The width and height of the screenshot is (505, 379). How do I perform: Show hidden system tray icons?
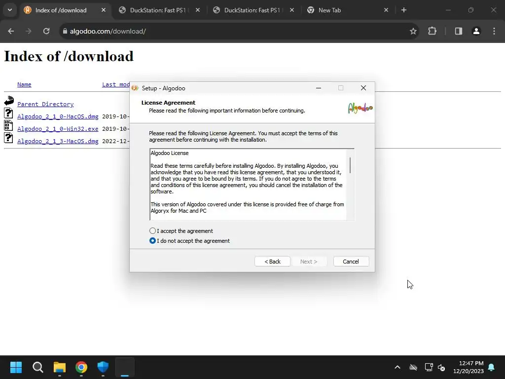point(397,367)
